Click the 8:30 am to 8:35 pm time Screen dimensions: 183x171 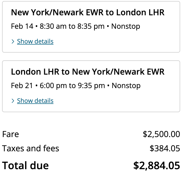tap(72, 26)
